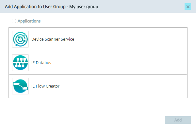This screenshot has width=196, height=126.
Task: Click the blank space below the applications list
Action: [x=98, y=102]
